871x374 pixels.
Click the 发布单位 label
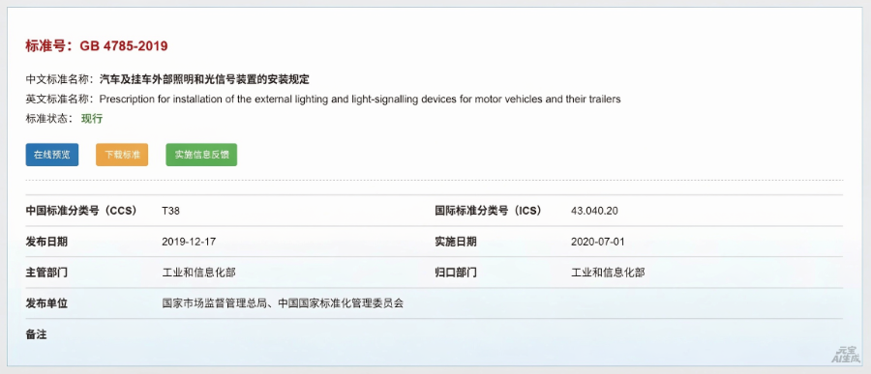tap(46, 304)
